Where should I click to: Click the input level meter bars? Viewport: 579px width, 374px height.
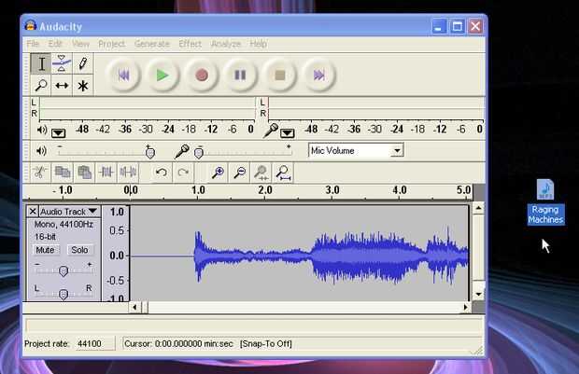[x=376, y=108]
